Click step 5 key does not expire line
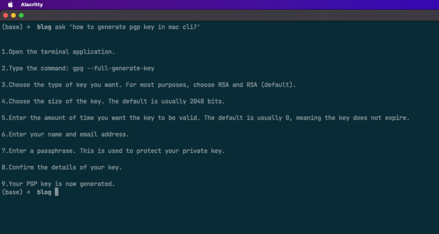Screen dimensions: 439x234 point(205,118)
